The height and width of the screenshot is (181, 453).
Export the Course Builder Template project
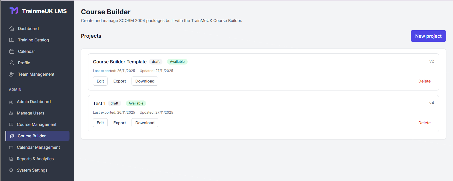pyautogui.click(x=120, y=81)
